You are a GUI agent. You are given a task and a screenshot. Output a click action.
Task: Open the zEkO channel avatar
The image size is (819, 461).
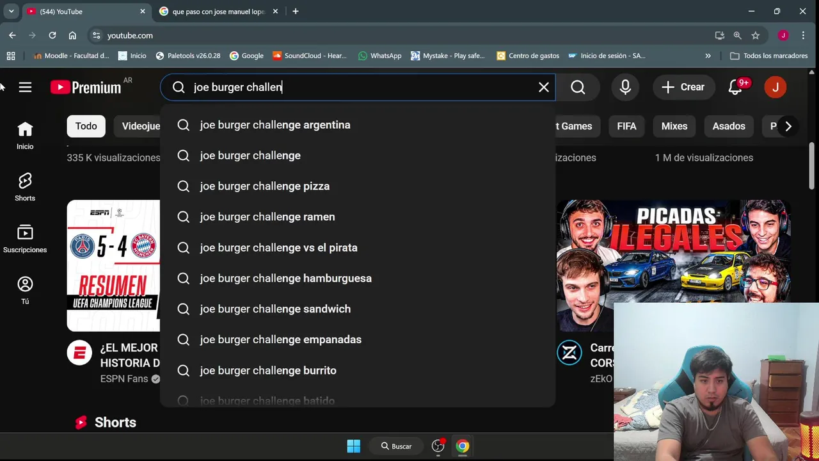point(569,353)
